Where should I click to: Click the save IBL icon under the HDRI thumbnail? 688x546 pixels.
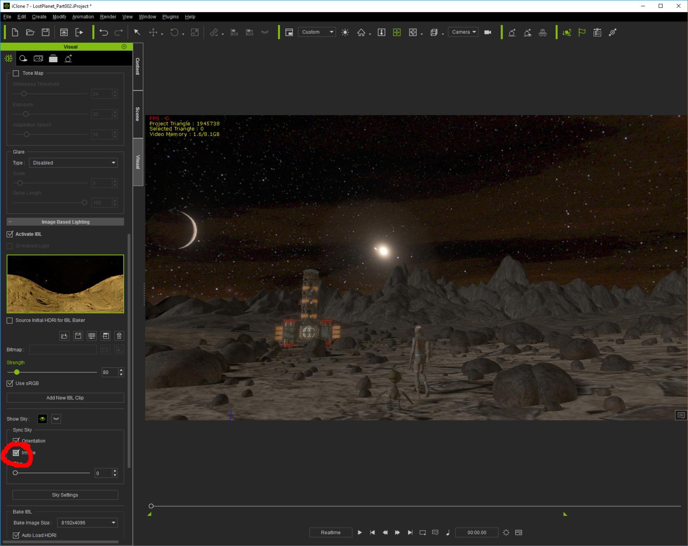(x=78, y=336)
